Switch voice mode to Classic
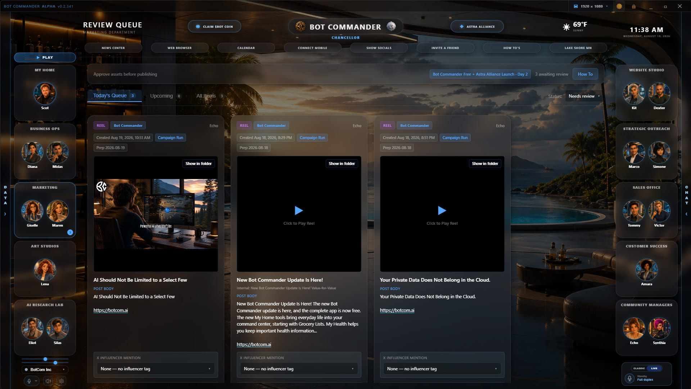The height and width of the screenshot is (389, 691). pos(639,368)
